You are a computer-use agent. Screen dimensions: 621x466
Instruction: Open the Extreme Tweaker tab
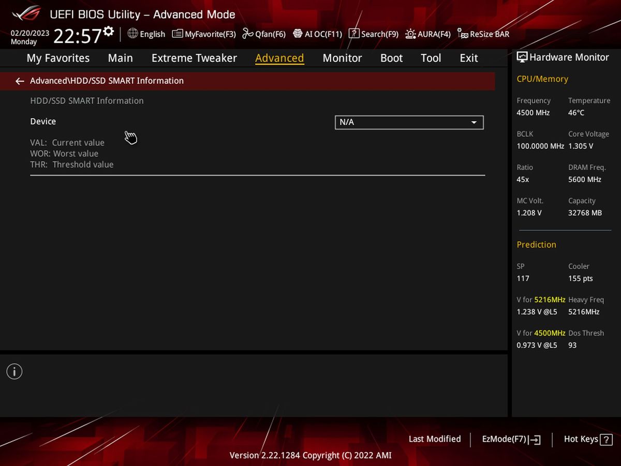pos(194,58)
